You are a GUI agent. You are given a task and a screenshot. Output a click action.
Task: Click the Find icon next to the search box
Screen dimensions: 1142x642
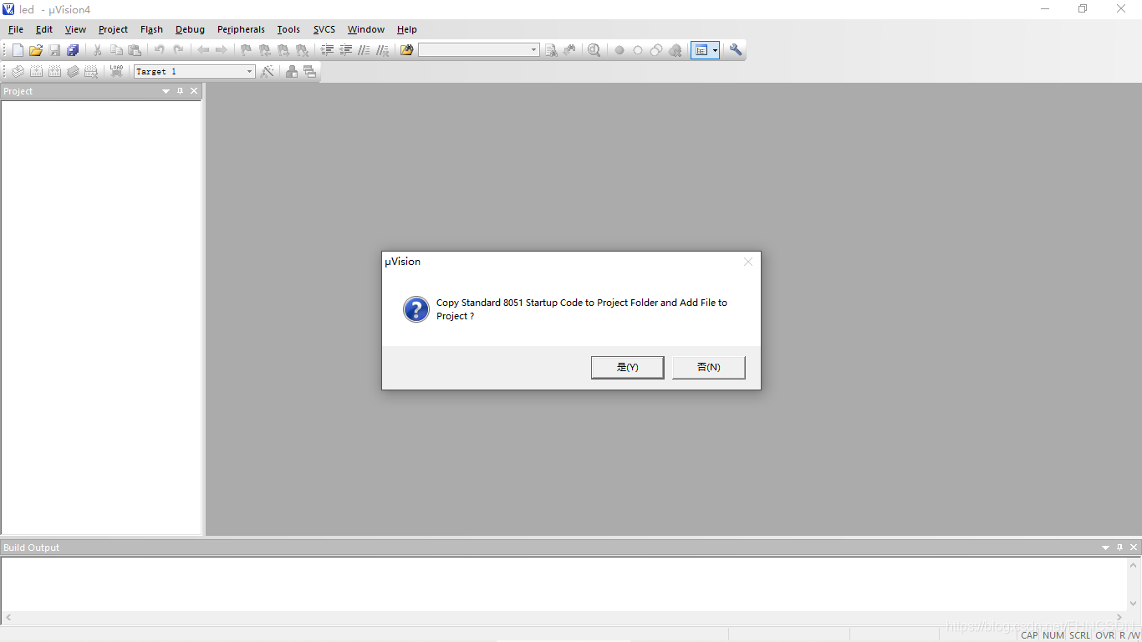551,50
